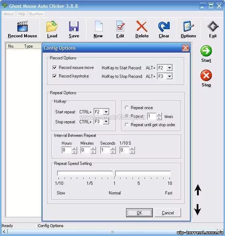The width and height of the screenshot is (225, 236).
Task: Click the 1/10 S input field
Action: click(x=124, y=150)
